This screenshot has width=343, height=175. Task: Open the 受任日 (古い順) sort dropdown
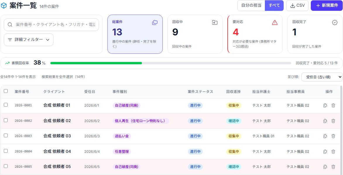pyautogui.click(x=322, y=77)
